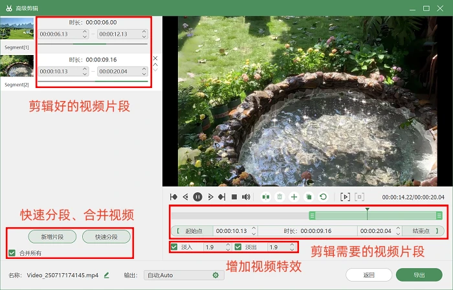Uncheck the 合并所有 merge all checkbox
This screenshot has width=453, height=290.
[x=12, y=253]
